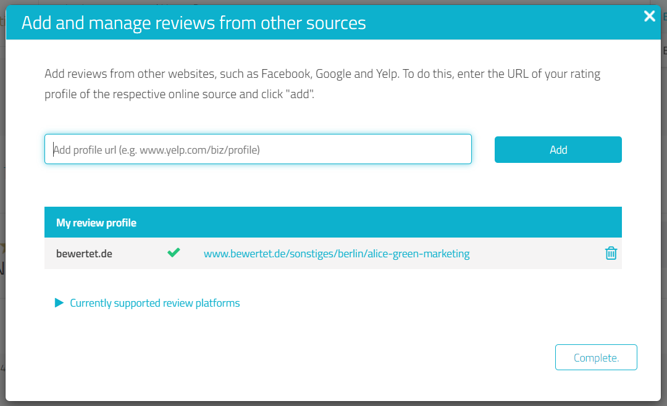Image resolution: width=667 pixels, height=406 pixels.
Task: Click the green checkmark next to bewertet.de
Action: (174, 252)
